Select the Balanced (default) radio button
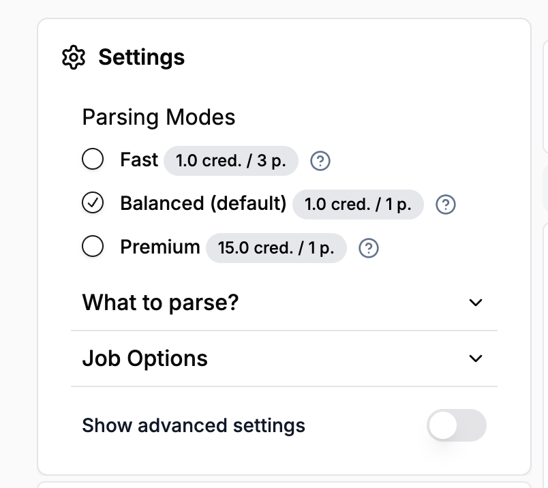 (x=93, y=203)
